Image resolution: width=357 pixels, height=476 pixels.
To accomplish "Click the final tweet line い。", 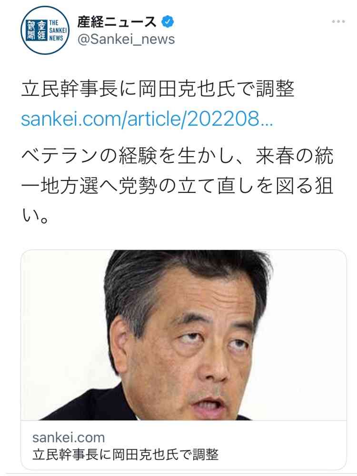I will click(35, 216).
